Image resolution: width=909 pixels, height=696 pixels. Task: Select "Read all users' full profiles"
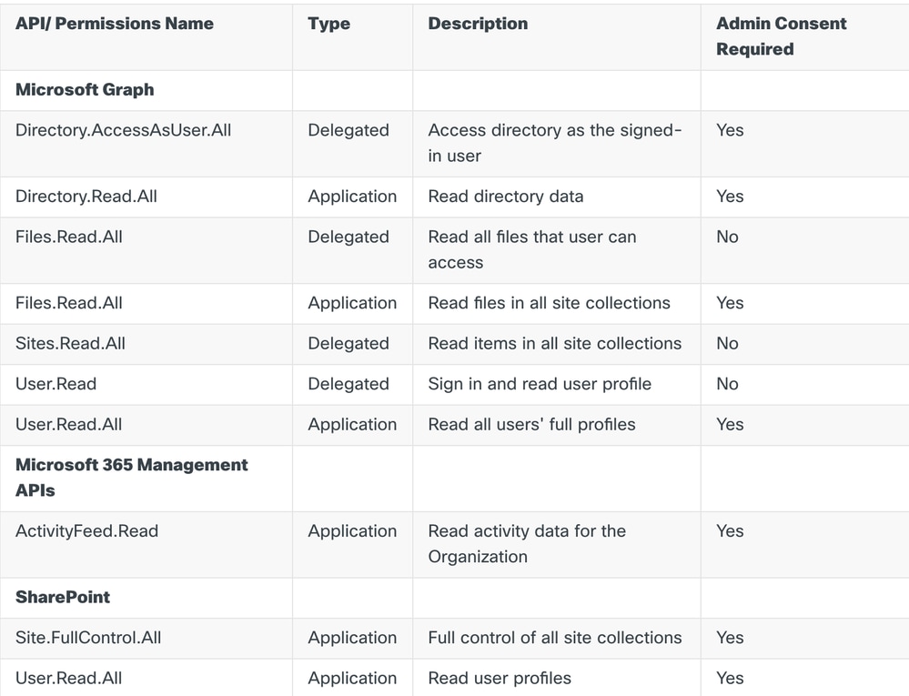coord(531,425)
